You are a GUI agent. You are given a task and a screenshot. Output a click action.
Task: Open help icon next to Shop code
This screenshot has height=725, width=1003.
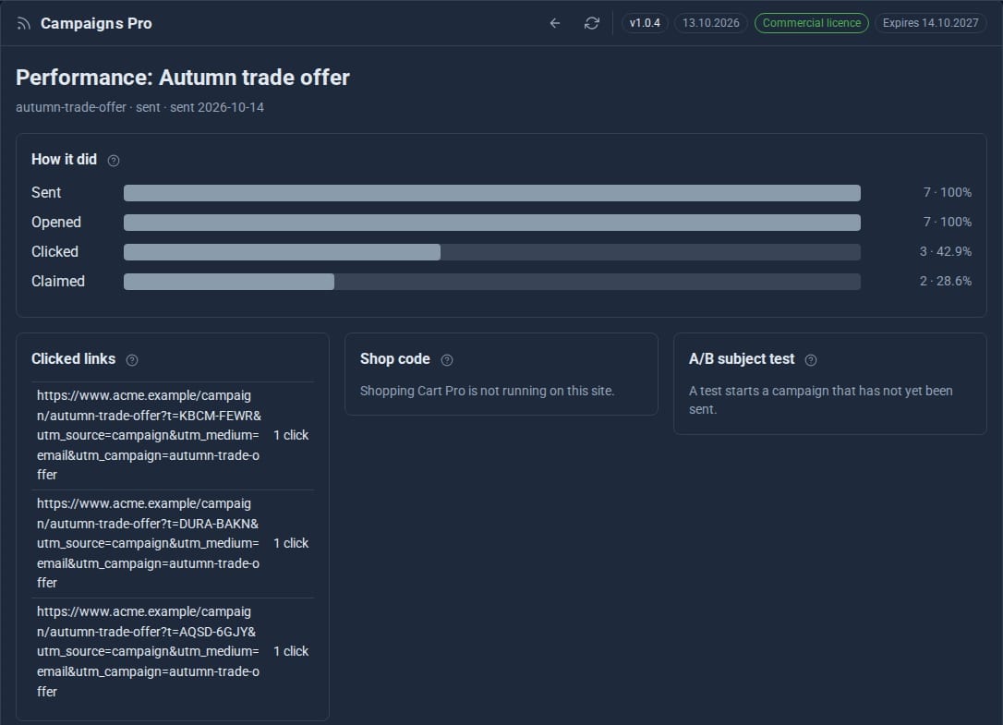click(x=447, y=360)
